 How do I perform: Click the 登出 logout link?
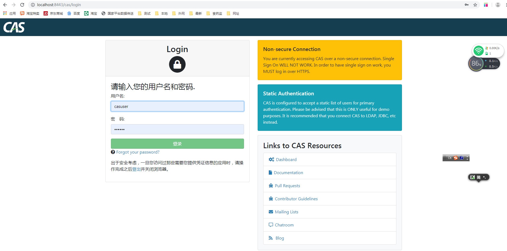[x=137, y=169]
